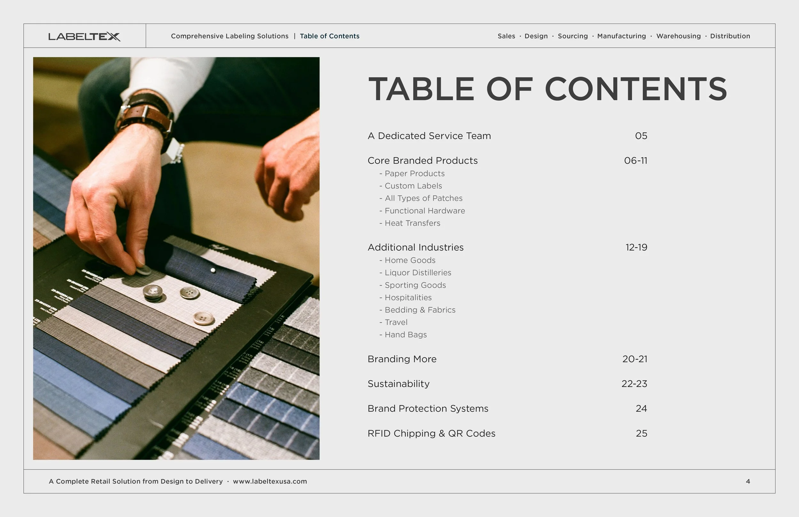Click 'Branding More' section entry
The height and width of the screenshot is (517, 799).
(402, 359)
